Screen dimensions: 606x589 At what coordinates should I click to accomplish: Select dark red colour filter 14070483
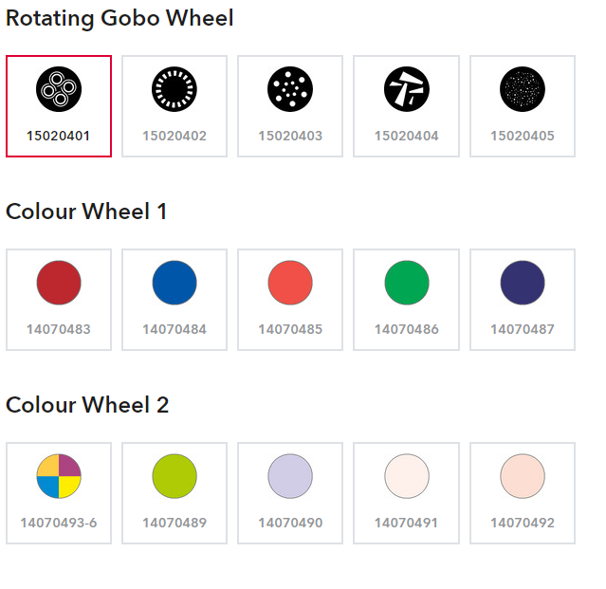(x=59, y=300)
